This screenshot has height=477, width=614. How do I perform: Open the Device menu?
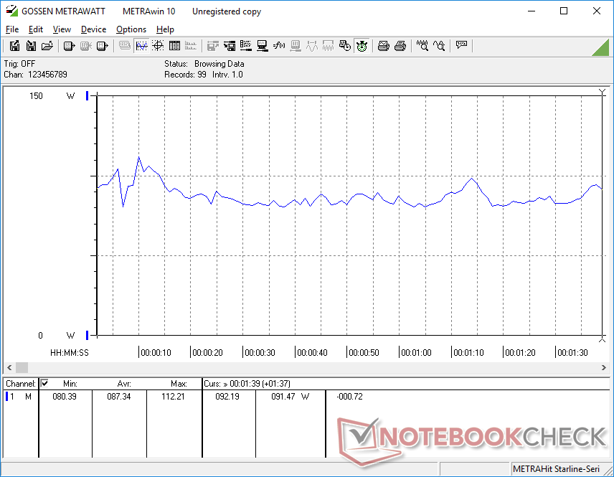pos(93,29)
